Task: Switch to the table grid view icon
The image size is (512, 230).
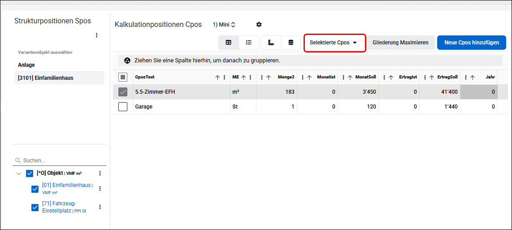Action: click(229, 43)
